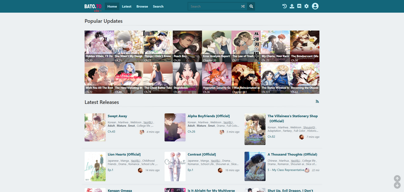Open Stupidemic thumbnail

point(187,78)
